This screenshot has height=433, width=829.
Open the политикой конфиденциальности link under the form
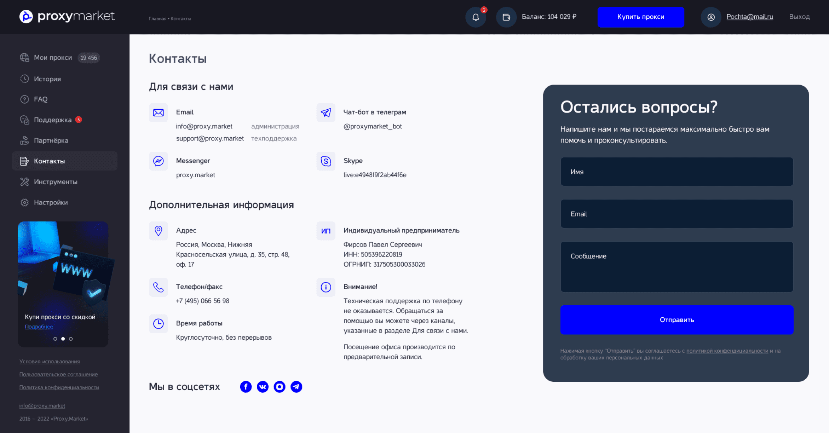727,351
